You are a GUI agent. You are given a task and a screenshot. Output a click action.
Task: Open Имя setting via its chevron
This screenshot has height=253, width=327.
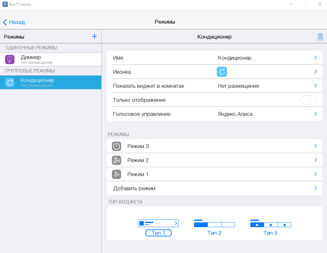315,58
